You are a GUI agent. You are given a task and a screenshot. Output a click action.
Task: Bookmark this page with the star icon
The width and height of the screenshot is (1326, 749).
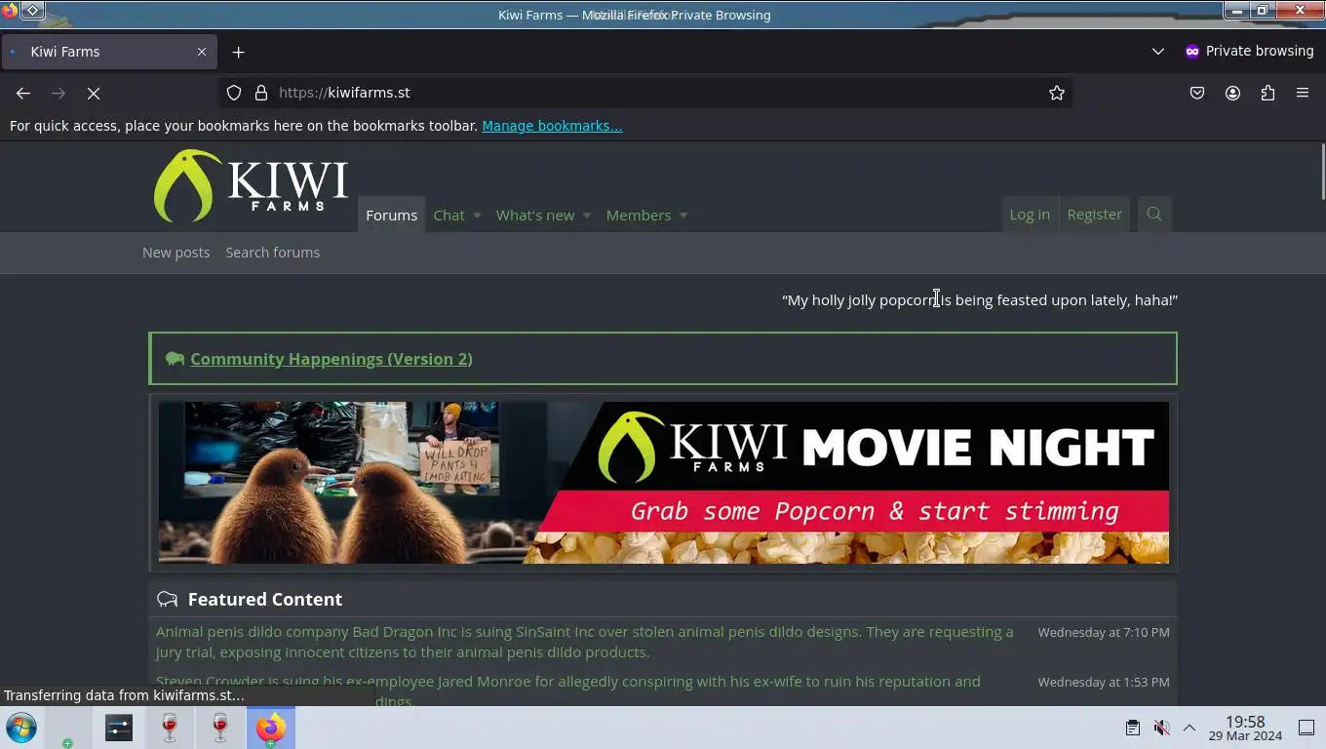coord(1056,93)
